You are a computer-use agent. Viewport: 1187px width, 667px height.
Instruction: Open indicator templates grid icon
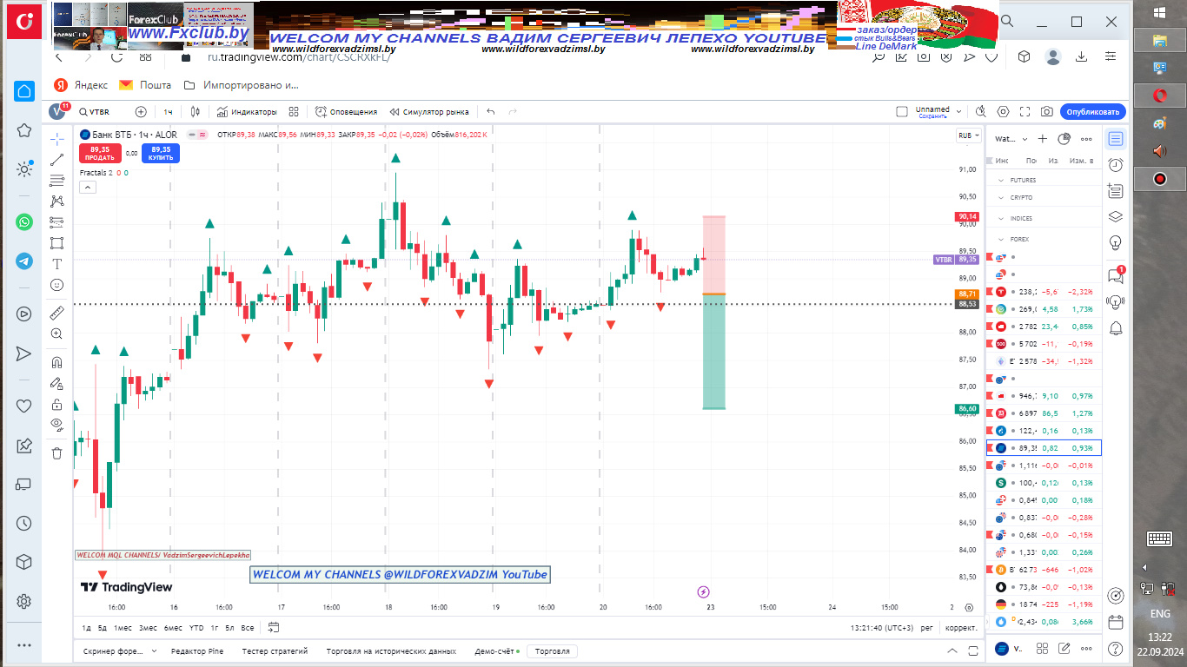pos(294,112)
